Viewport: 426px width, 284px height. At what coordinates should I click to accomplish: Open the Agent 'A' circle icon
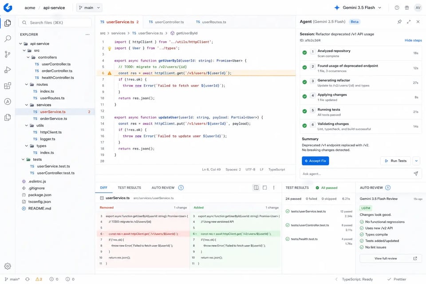pyautogui.click(x=8, y=101)
